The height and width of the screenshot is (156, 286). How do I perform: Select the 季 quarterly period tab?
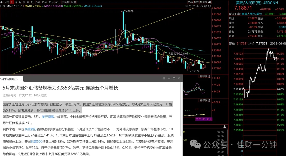click(24, 2)
